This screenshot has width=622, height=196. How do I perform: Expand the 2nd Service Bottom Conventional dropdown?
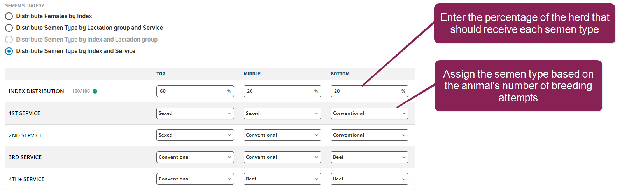[369, 135]
